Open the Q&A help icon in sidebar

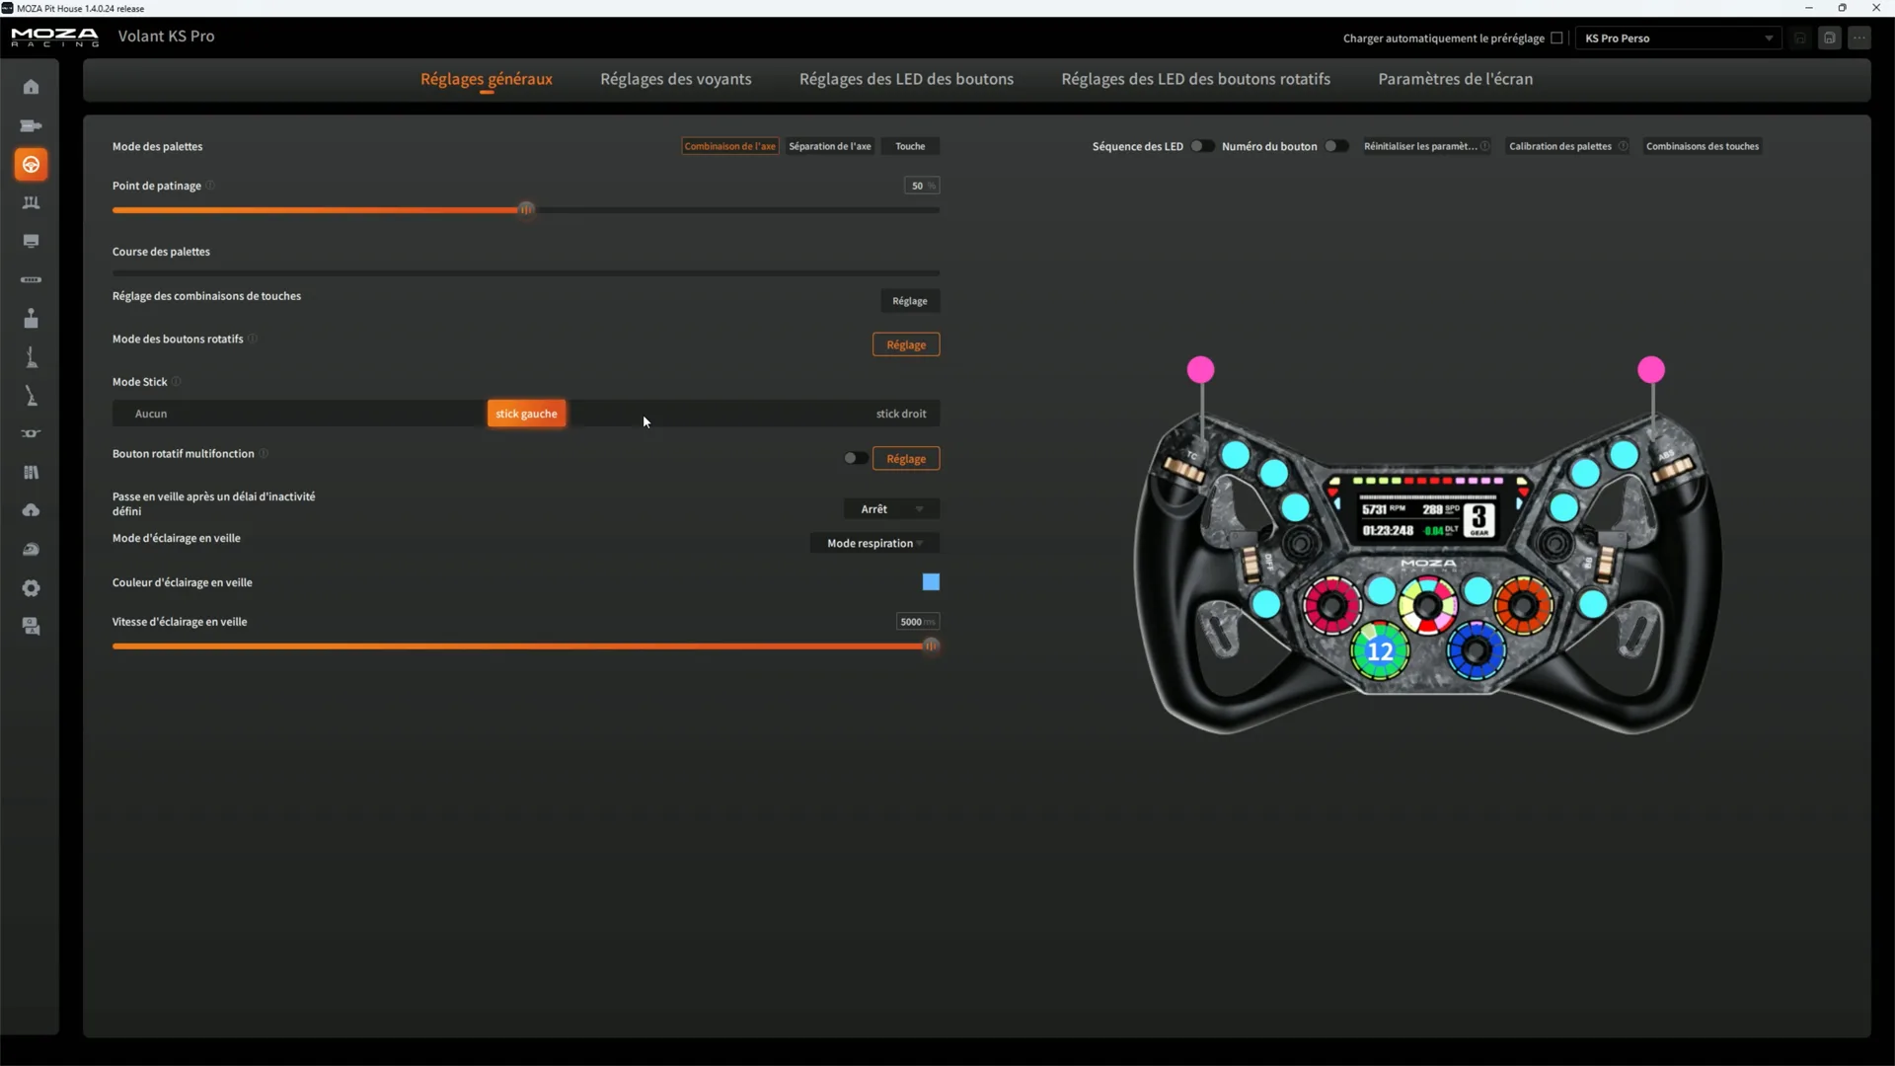click(x=31, y=627)
